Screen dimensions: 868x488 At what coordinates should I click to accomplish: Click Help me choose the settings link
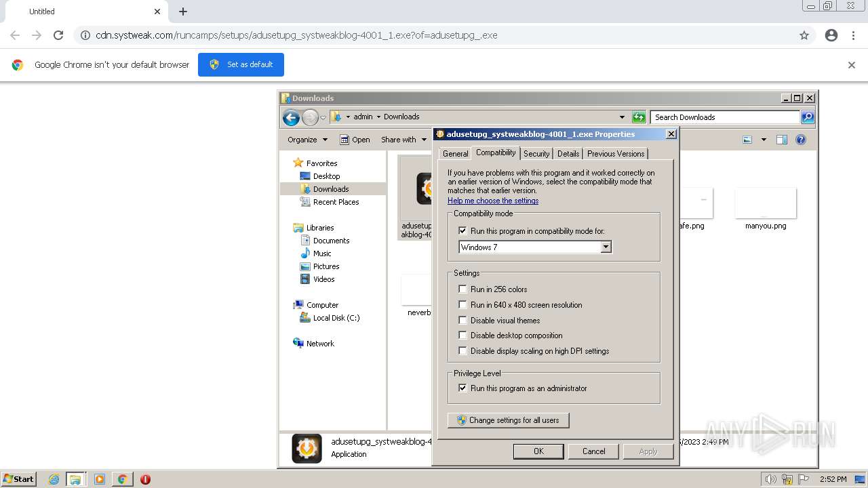[493, 201]
